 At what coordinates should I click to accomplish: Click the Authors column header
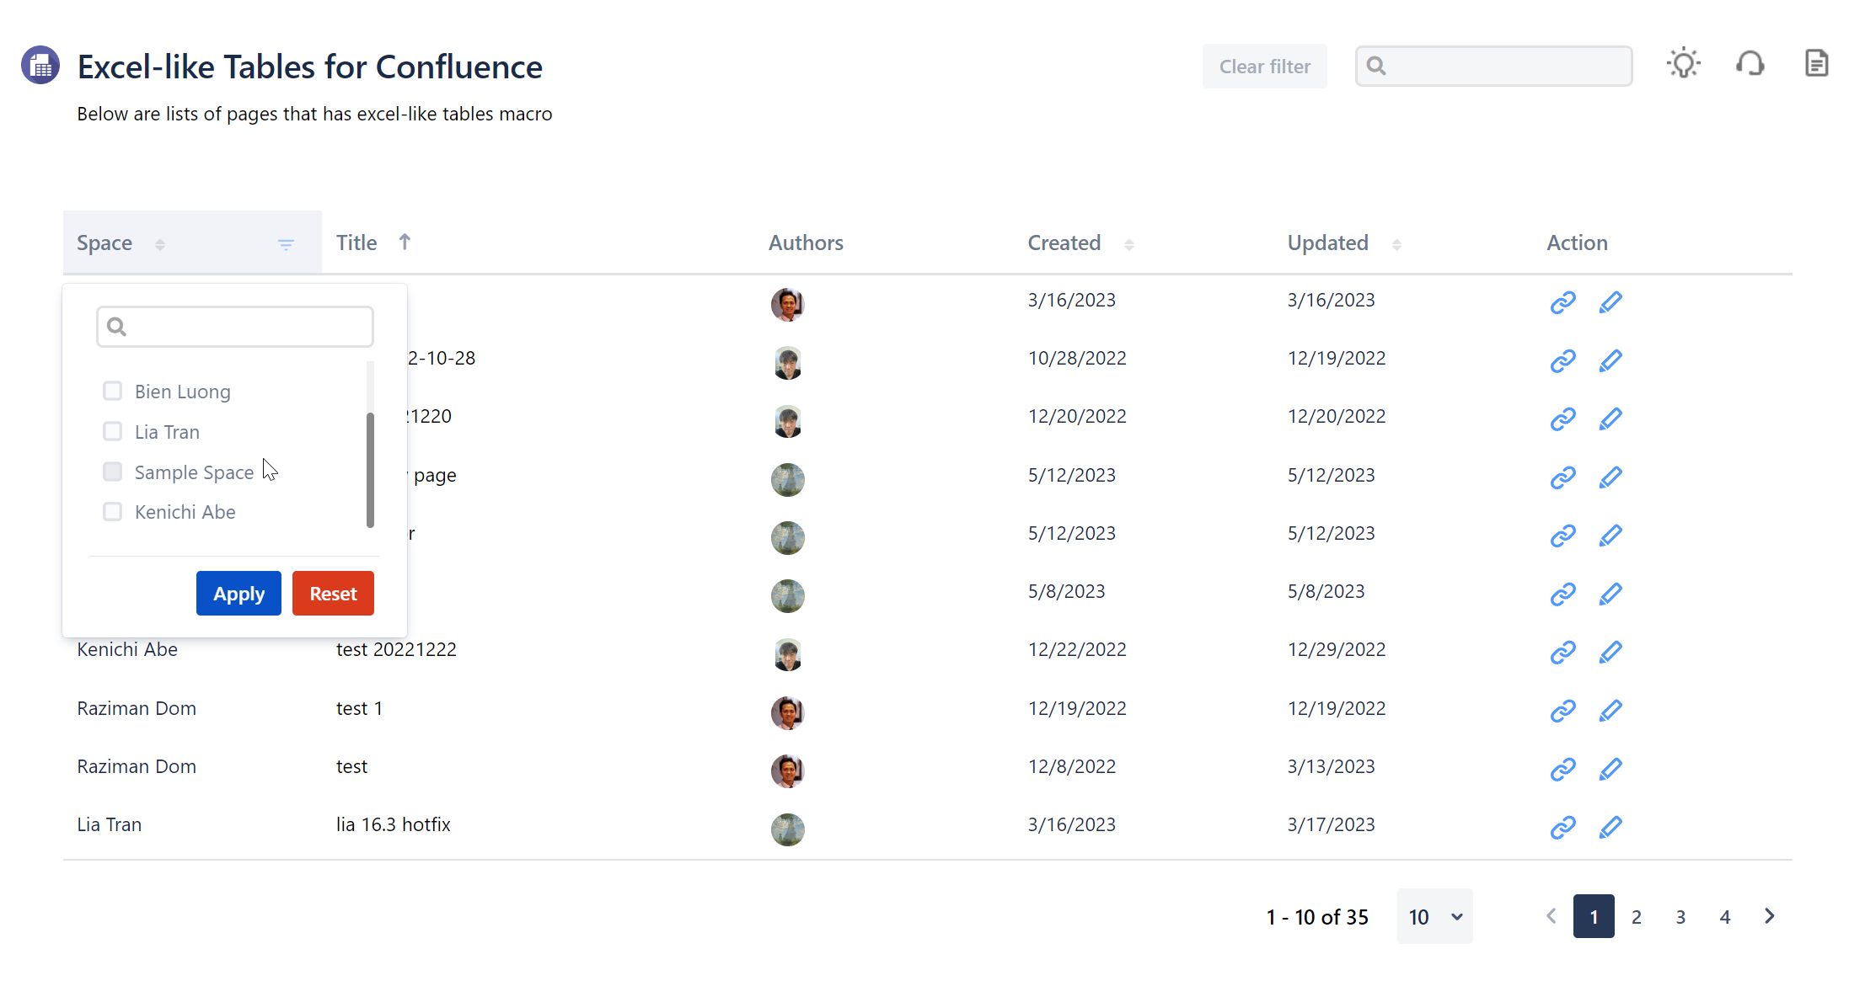[806, 243]
